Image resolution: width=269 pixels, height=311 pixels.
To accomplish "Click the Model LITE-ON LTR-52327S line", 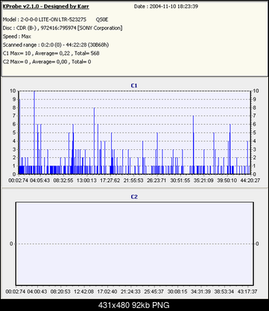I will click(x=55, y=19).
